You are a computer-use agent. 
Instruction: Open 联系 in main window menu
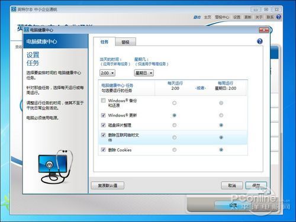coord(270,17)
